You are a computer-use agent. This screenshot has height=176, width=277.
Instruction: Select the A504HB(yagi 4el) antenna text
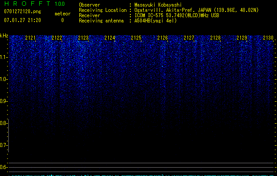155,21
